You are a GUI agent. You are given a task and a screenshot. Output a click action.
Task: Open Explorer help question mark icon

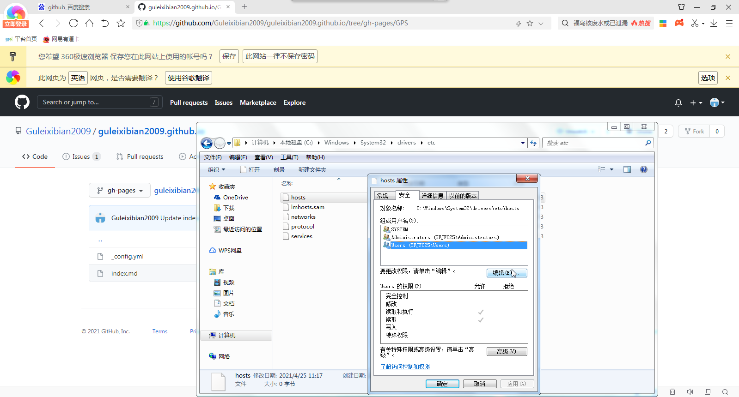pos(643,169)
